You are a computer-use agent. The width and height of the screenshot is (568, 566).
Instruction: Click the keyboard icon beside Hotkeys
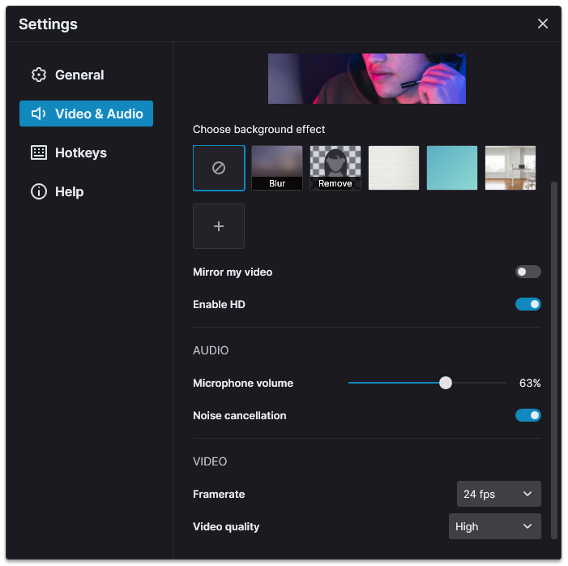tap(39, 152)
